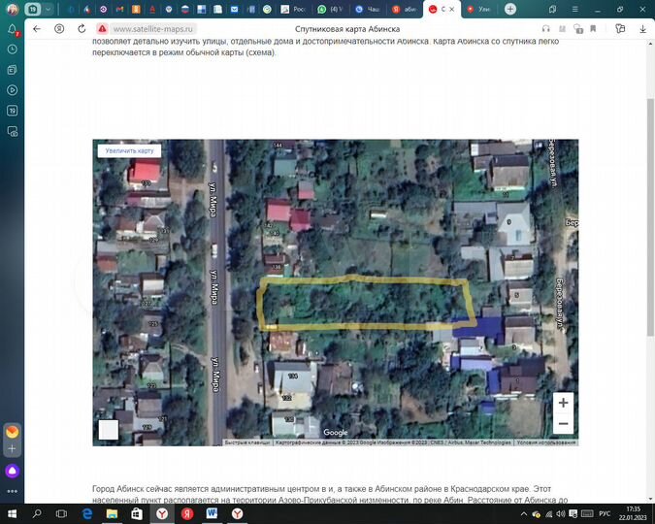Viewport: 655px width, 524px height.
Task: Switch to the Yandex 'аби' tab
Action: tap(405, 9)
